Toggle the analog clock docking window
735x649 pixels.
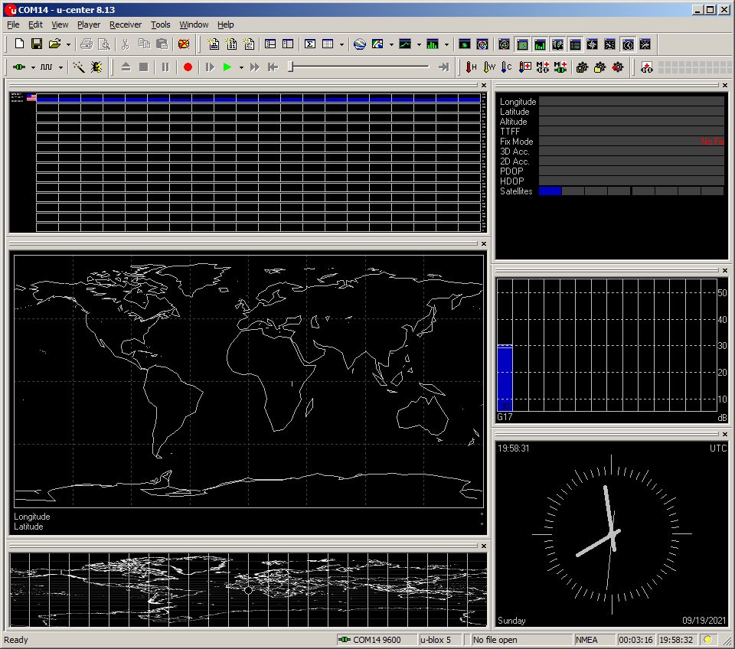[x=628, y=44]
